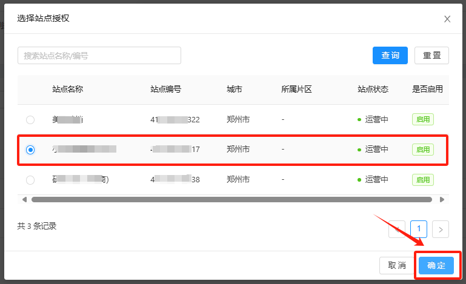This screenshot has height=284, width=466.
Task: Click the horizontal scrollbar thumb under the table
Action: point(231,199)
